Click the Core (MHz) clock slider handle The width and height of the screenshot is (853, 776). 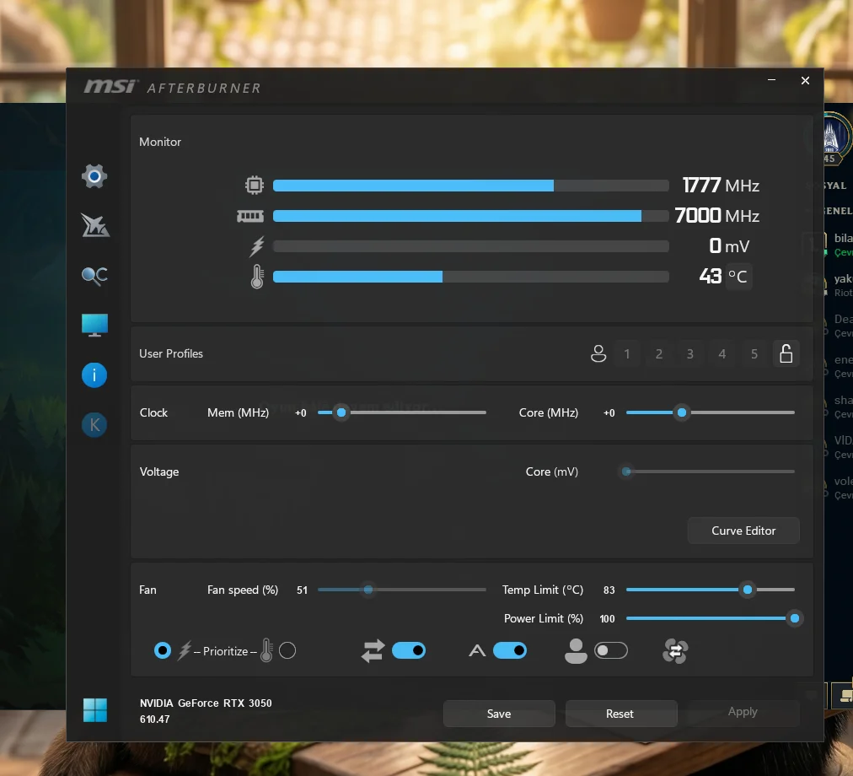pyautogui.click(x=682, y=412)
